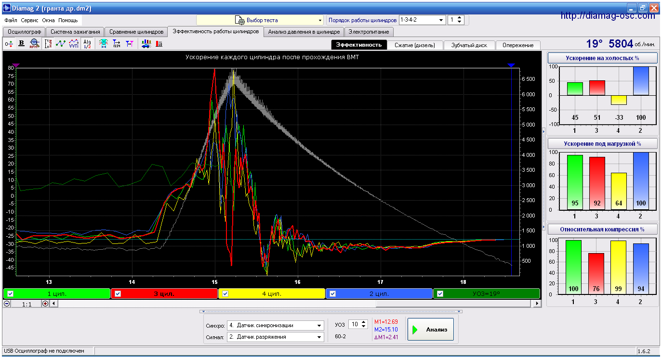662x357 pixels.
Task: Toggle the 3 цил. checkbox
Action: pos(118,293)
